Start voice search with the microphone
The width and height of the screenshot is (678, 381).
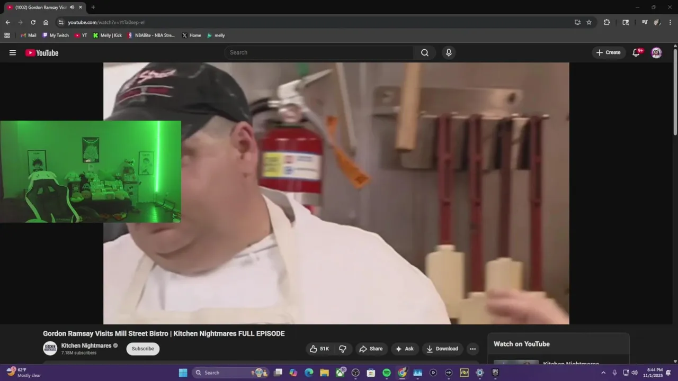pos(449,52)
